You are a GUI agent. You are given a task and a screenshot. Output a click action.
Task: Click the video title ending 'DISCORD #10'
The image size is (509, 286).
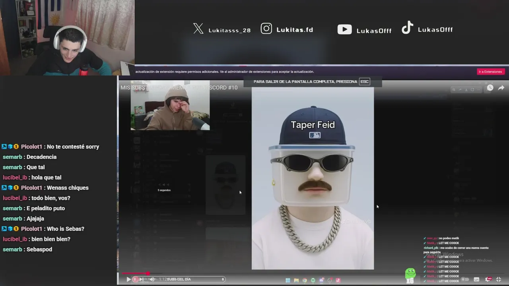tap(179, 87)
